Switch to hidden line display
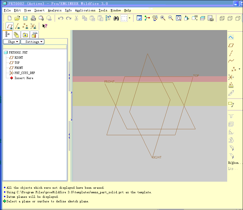Image resolution: width=243 pixels, height=210 pixels. click(x=230, y=18)
